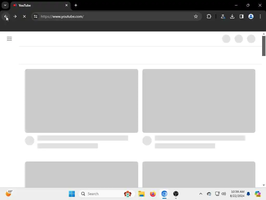The height and width of the screenshot is (200, 266).
Task: View site information in the address bar
Action: click(36, 16)
